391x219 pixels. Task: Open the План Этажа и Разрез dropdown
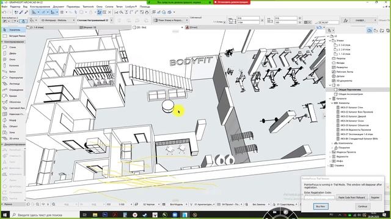[170, 20]
